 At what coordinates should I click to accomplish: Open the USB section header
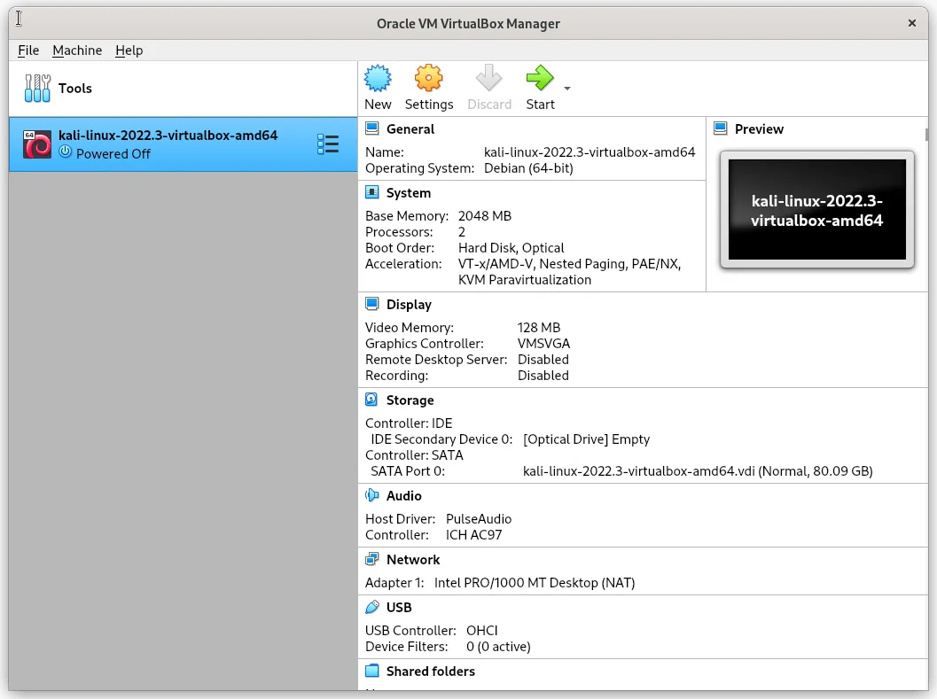pyautogui.click(x=399, y=608)
